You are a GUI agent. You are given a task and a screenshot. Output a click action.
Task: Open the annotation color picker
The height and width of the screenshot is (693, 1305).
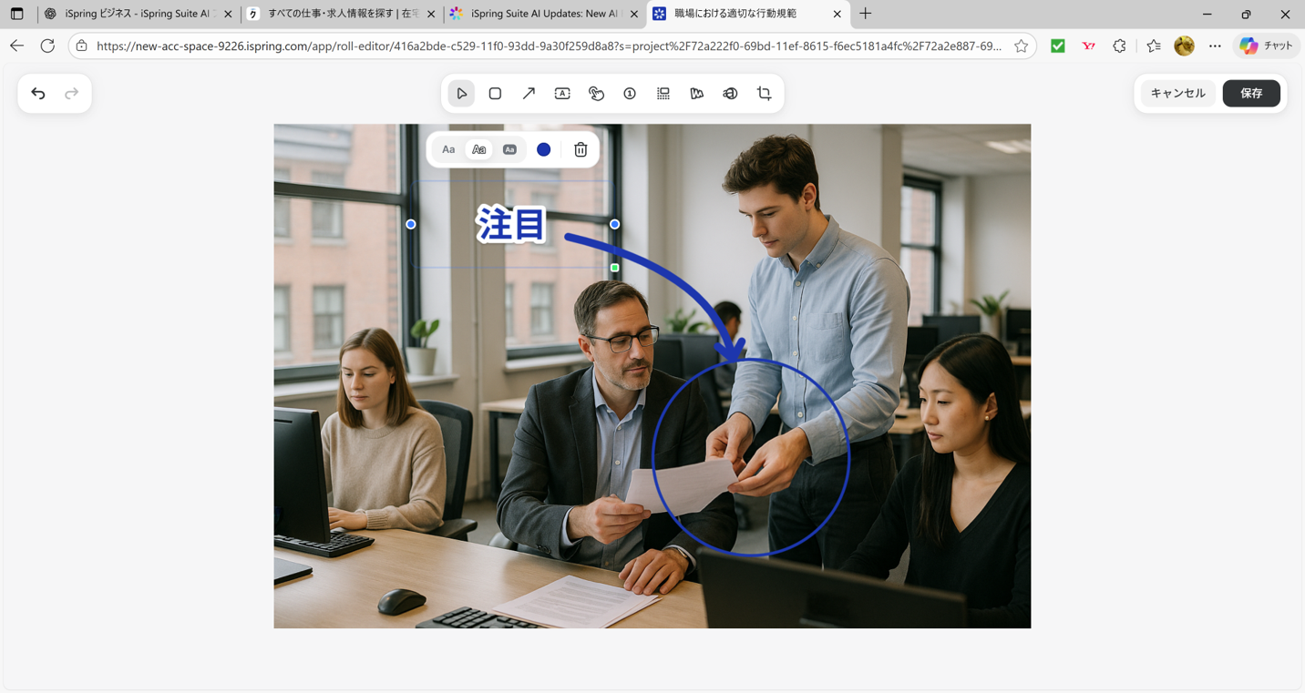pos(543,149)
